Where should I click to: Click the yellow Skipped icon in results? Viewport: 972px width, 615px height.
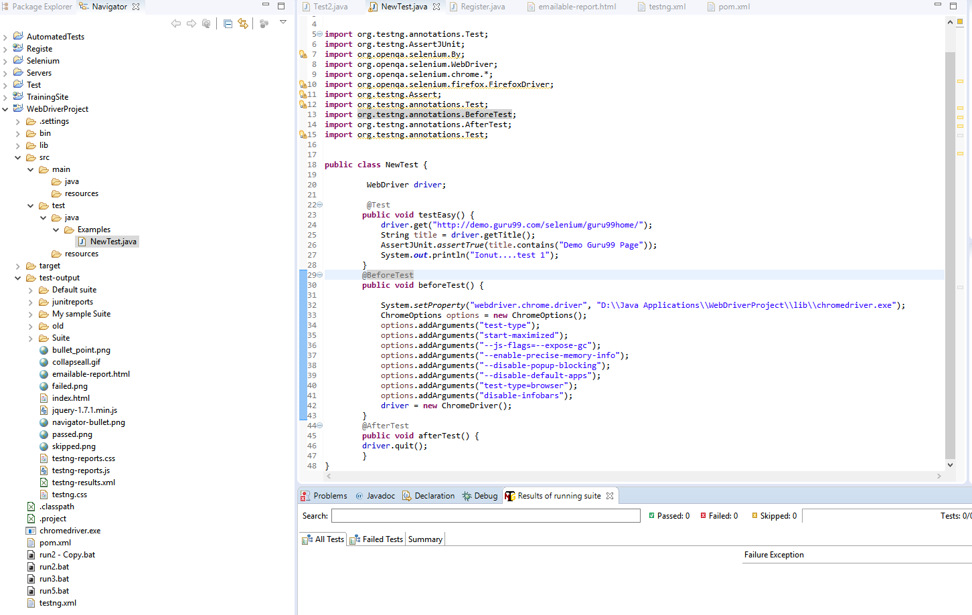754,515
